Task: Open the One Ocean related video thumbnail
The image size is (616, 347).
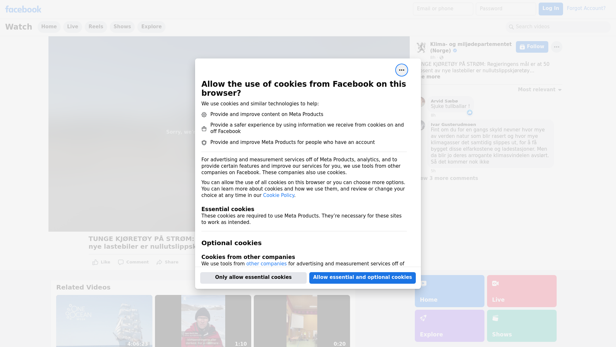Action: point(104,321)
